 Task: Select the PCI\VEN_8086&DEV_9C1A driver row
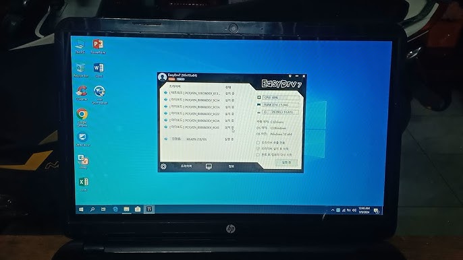199,107
